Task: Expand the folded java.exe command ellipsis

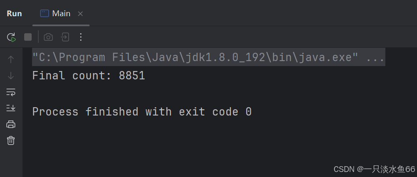Action: [375, 57]
